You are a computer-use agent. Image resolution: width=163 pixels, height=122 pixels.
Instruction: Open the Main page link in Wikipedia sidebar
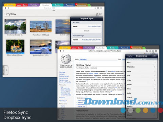pyautogui.click(x=62, y=72)
